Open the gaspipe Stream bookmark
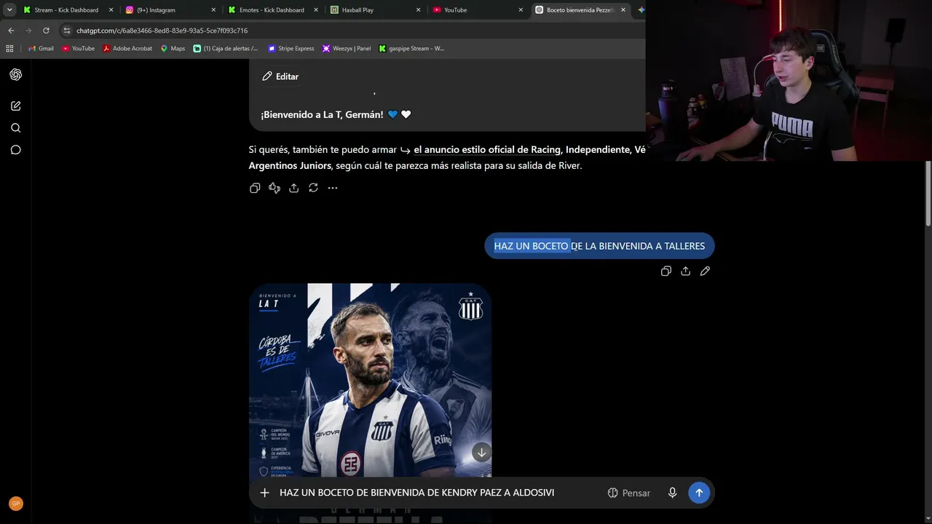This screenshot has height=524, width=932. point(411,49)
